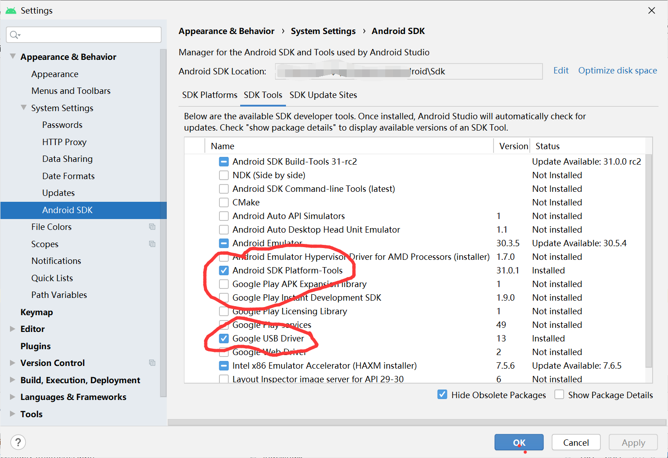Uncheck Android SDK Platform-Tools checkbox
This screenshot has height=458, width=668.
coord(224,270)
